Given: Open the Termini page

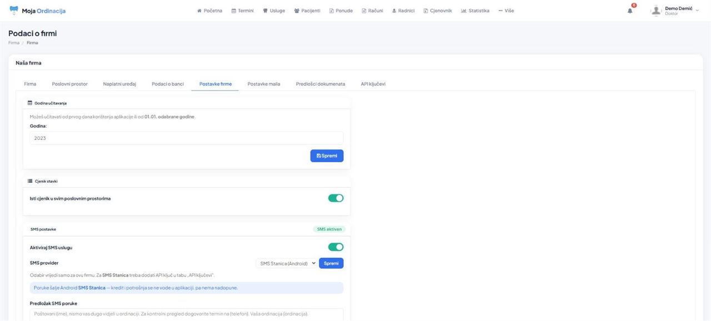Looking at the screenshot, I should pos(242,11).
